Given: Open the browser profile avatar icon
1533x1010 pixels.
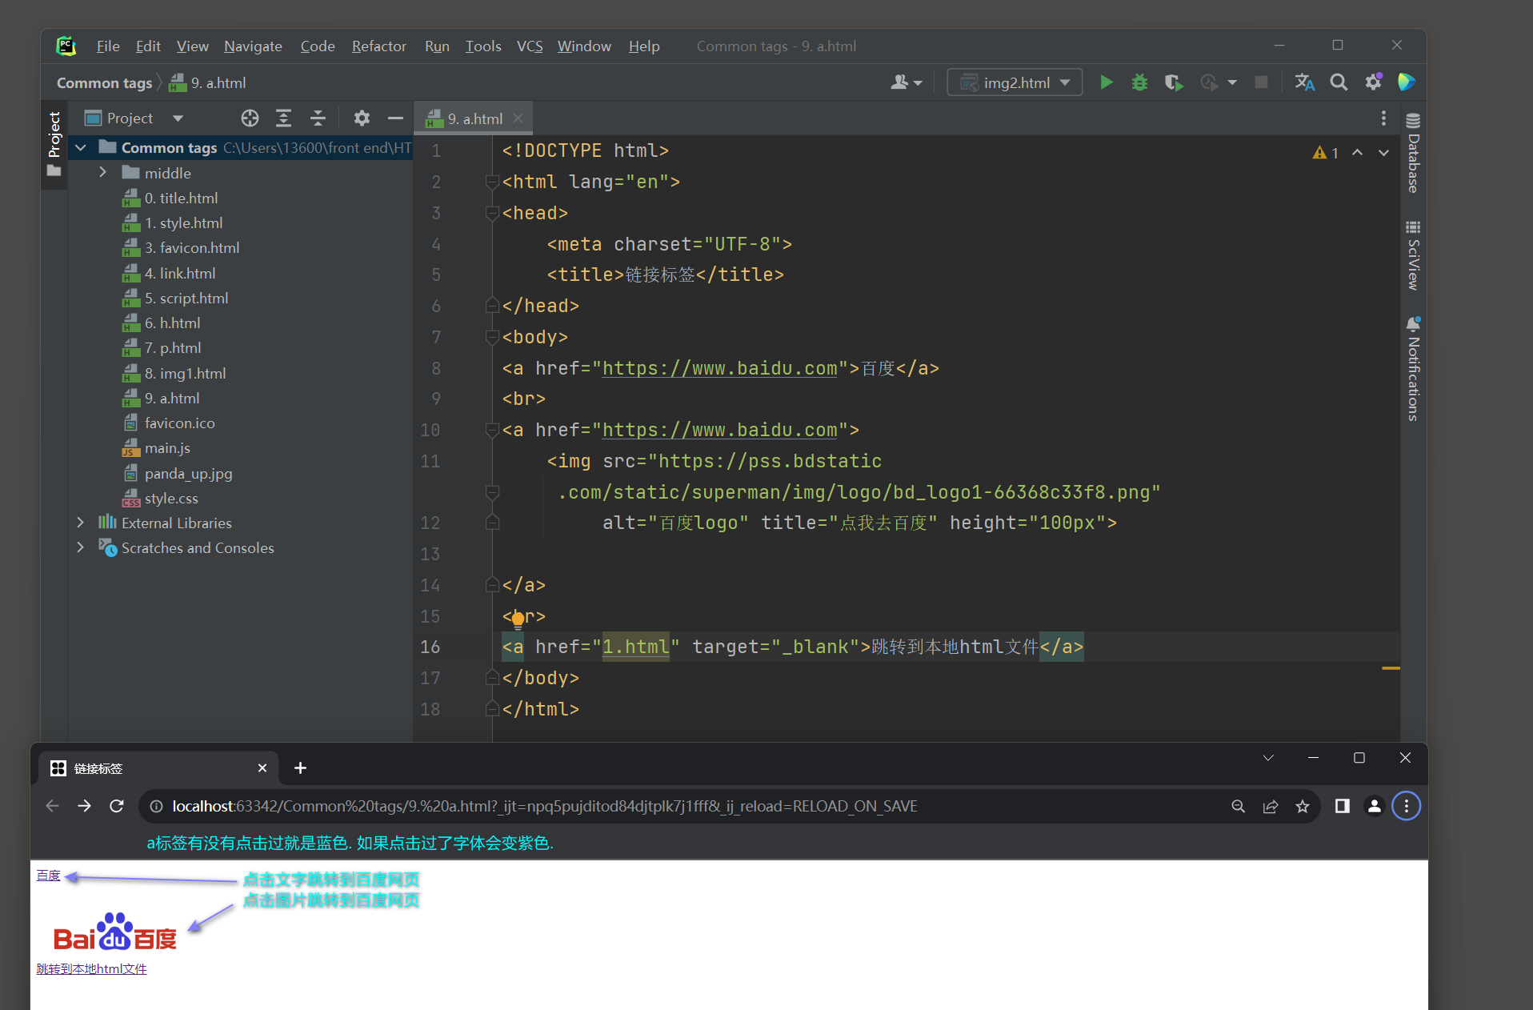Looking at the screenshot, I should coord(1375,806).
